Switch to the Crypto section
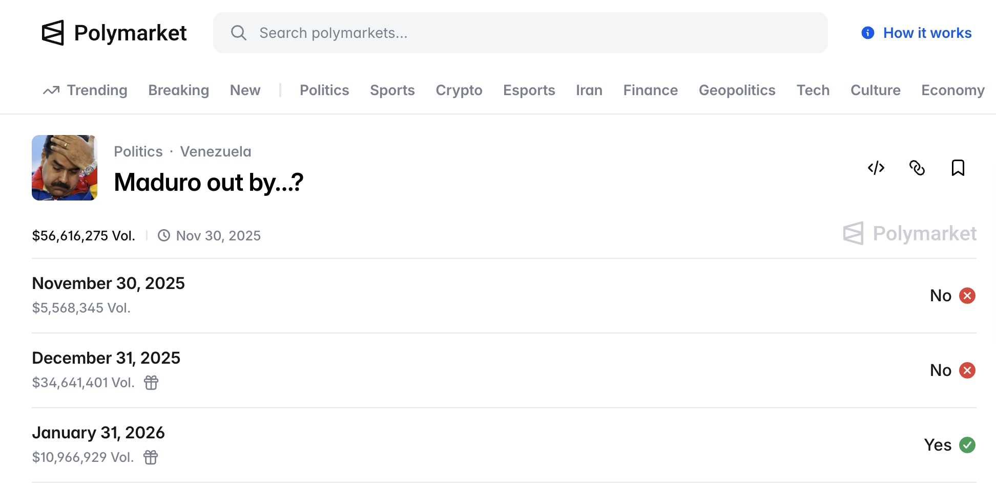Screen dimensions: 996x490 (459, 90)
